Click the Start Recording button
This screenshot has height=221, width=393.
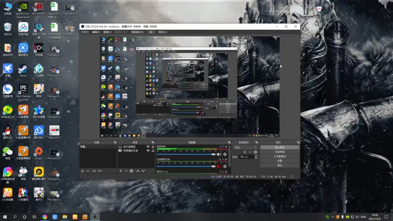[280, 152]
